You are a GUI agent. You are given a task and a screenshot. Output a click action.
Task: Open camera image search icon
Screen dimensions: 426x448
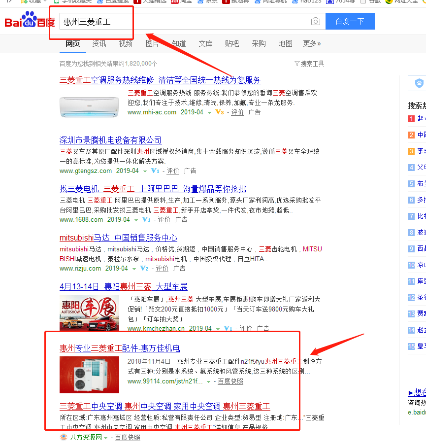click(316, 21)
